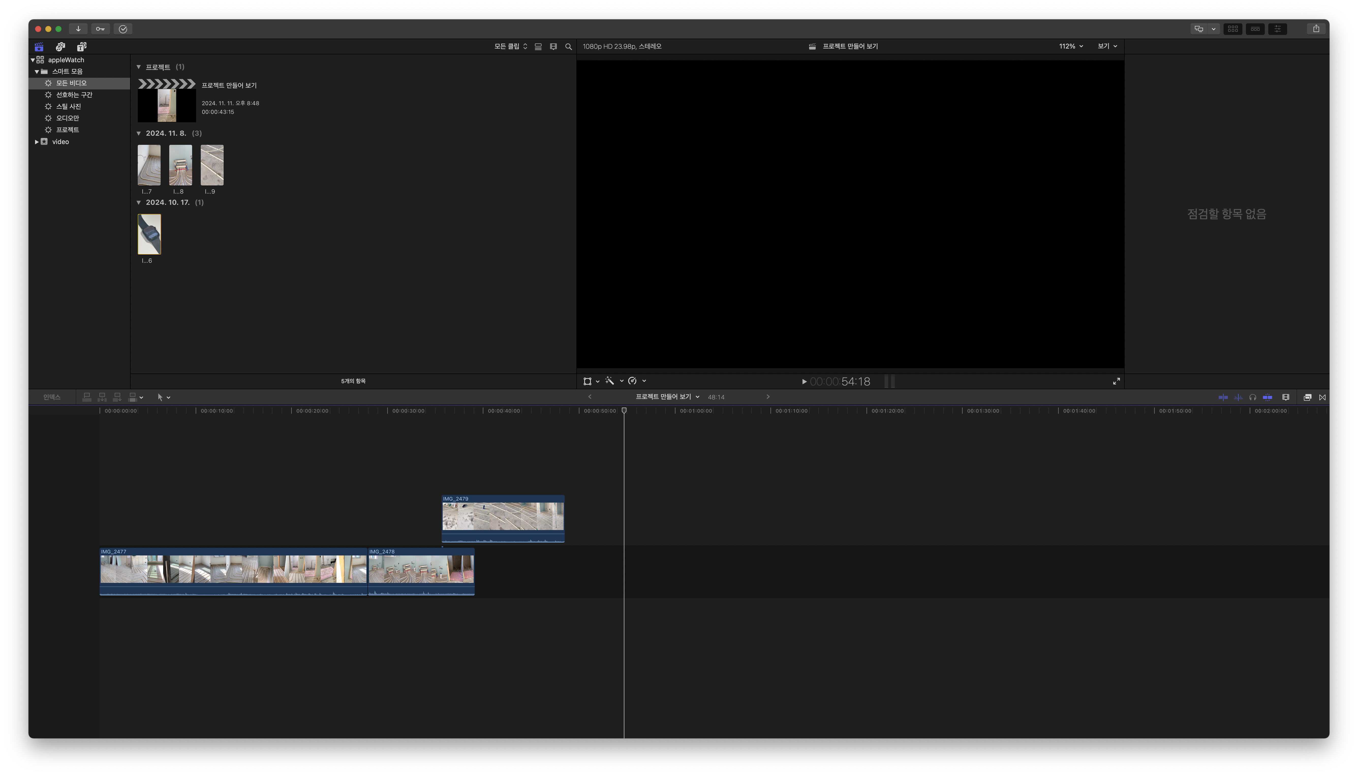Click the import media arrow button
This screenshot has height=776, width=1358.
click(x=78, y=29)
